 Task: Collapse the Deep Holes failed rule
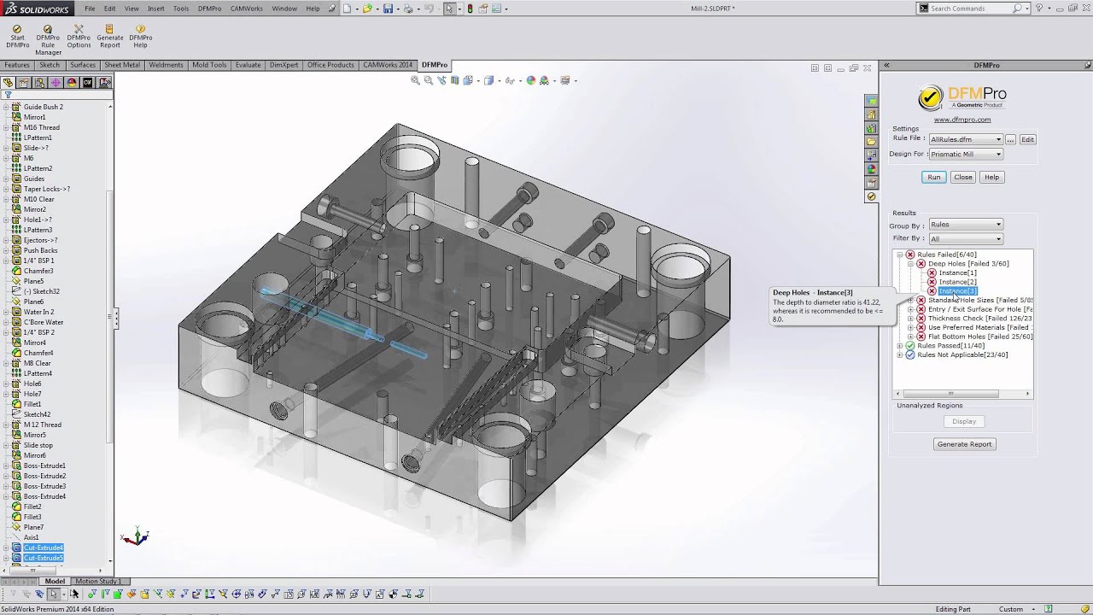[x=910, y=264]
